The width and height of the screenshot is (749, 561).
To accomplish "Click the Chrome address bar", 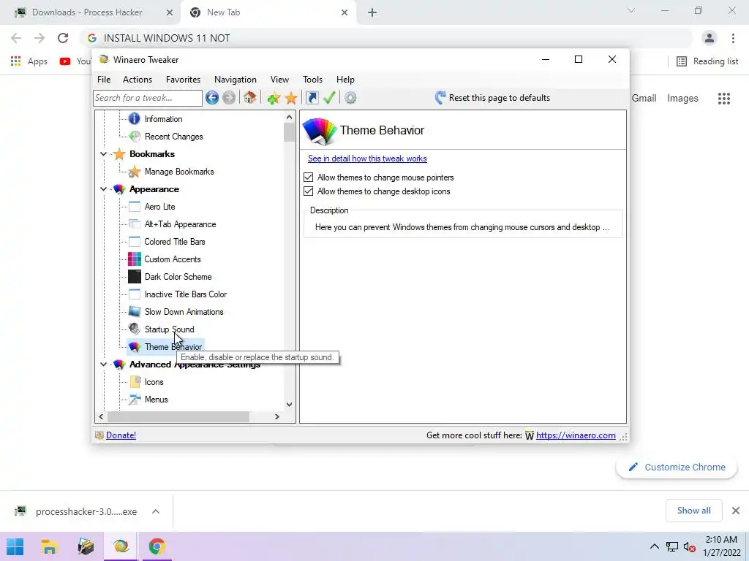I will (386, 38).
